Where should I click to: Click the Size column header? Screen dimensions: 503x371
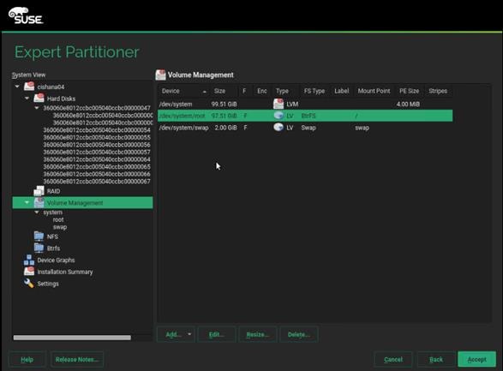click(224, 91)
